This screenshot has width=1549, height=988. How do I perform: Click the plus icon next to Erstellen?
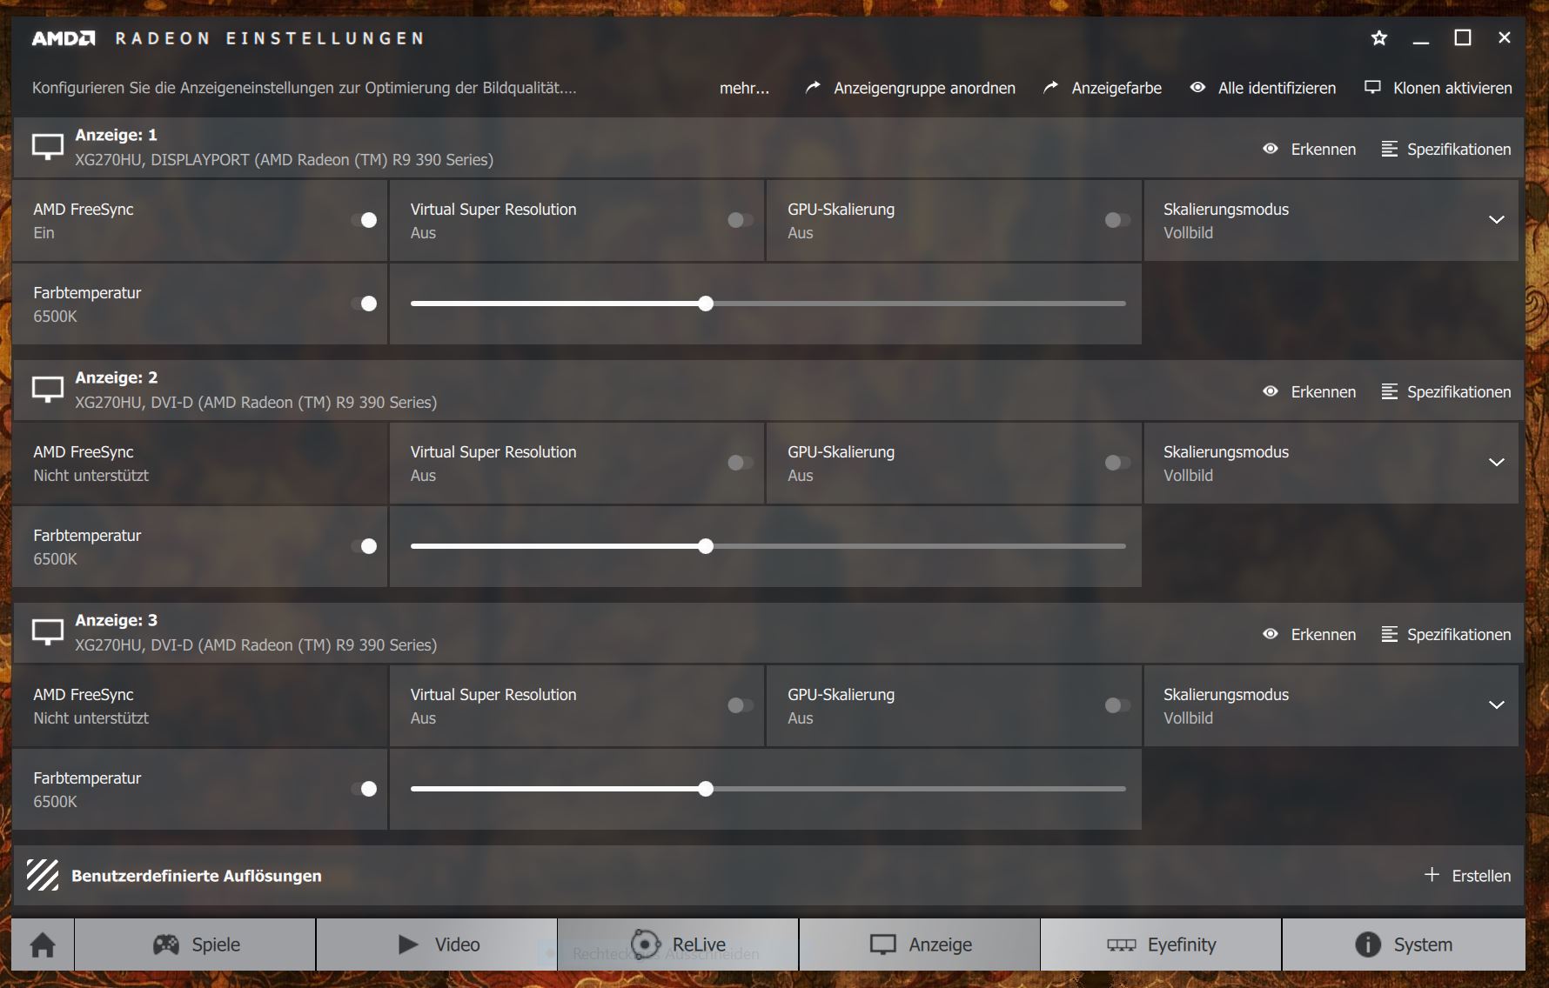pos(1432,874)
